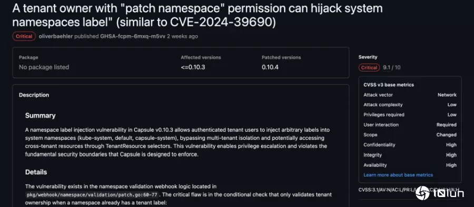Click the Summary heading

pos(40,116)
